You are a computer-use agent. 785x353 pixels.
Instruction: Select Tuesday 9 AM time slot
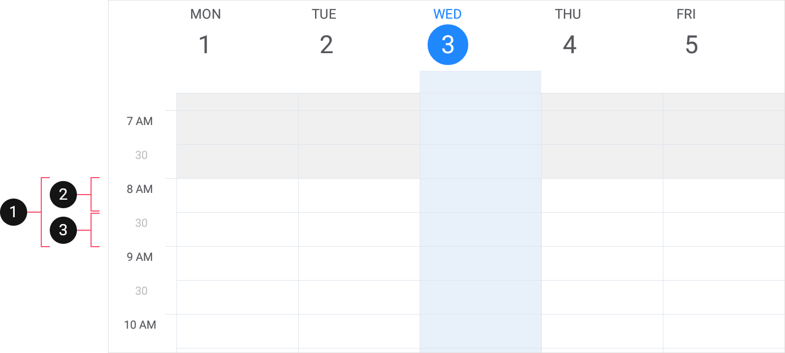tap(359, 264)
